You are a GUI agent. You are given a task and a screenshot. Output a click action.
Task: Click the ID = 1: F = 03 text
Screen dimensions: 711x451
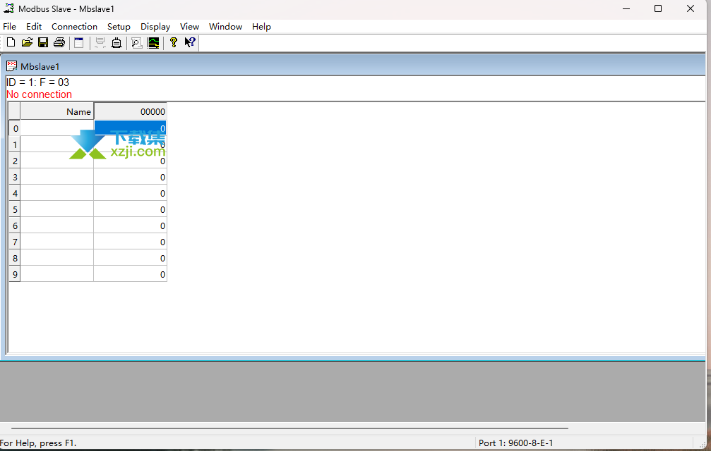37,82
